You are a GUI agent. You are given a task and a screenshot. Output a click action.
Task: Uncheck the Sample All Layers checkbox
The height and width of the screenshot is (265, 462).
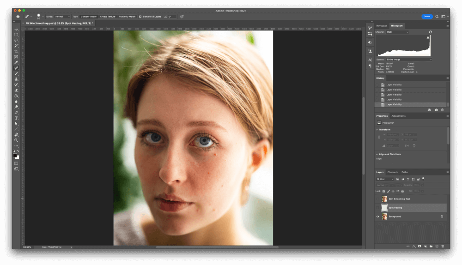click(140, 17)
